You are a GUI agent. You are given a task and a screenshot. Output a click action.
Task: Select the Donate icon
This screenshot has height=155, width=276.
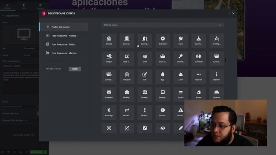[x=109, y=41]
